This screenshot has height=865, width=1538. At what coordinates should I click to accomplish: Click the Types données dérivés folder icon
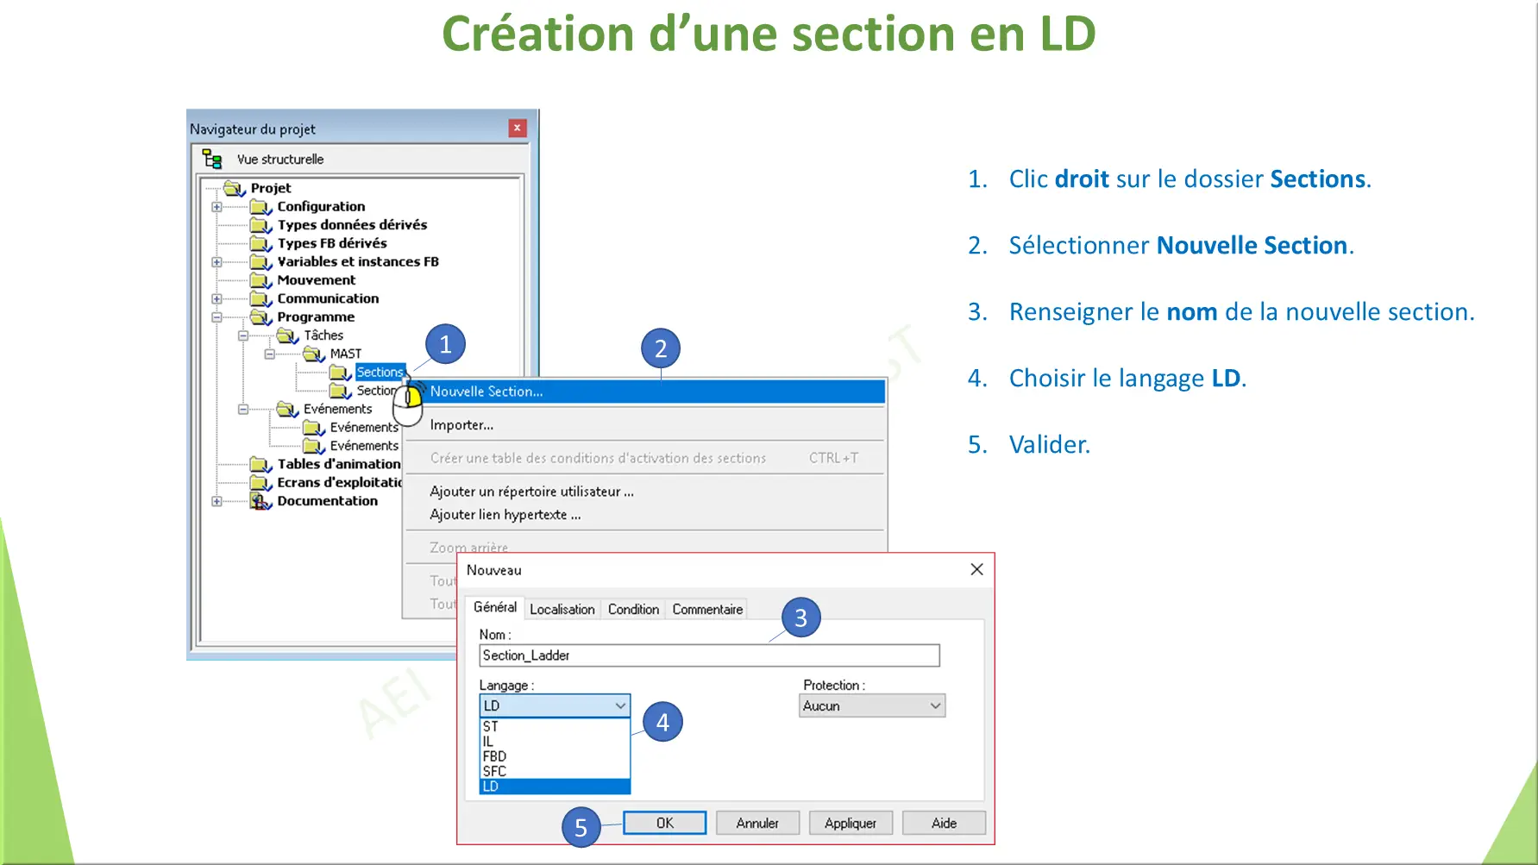261,225
